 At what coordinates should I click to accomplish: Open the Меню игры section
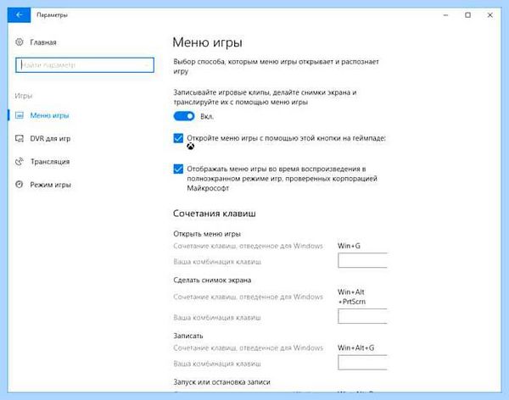click(49, 115)
